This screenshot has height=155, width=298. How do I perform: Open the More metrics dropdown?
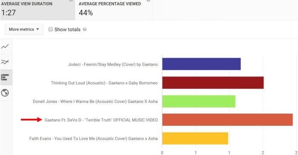pyautogui.click(x=24, y=29)
